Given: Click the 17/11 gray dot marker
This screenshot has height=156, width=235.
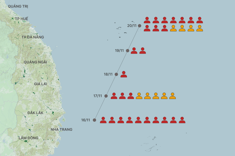Looking at the screenshot, I should (x=106, y=96).
